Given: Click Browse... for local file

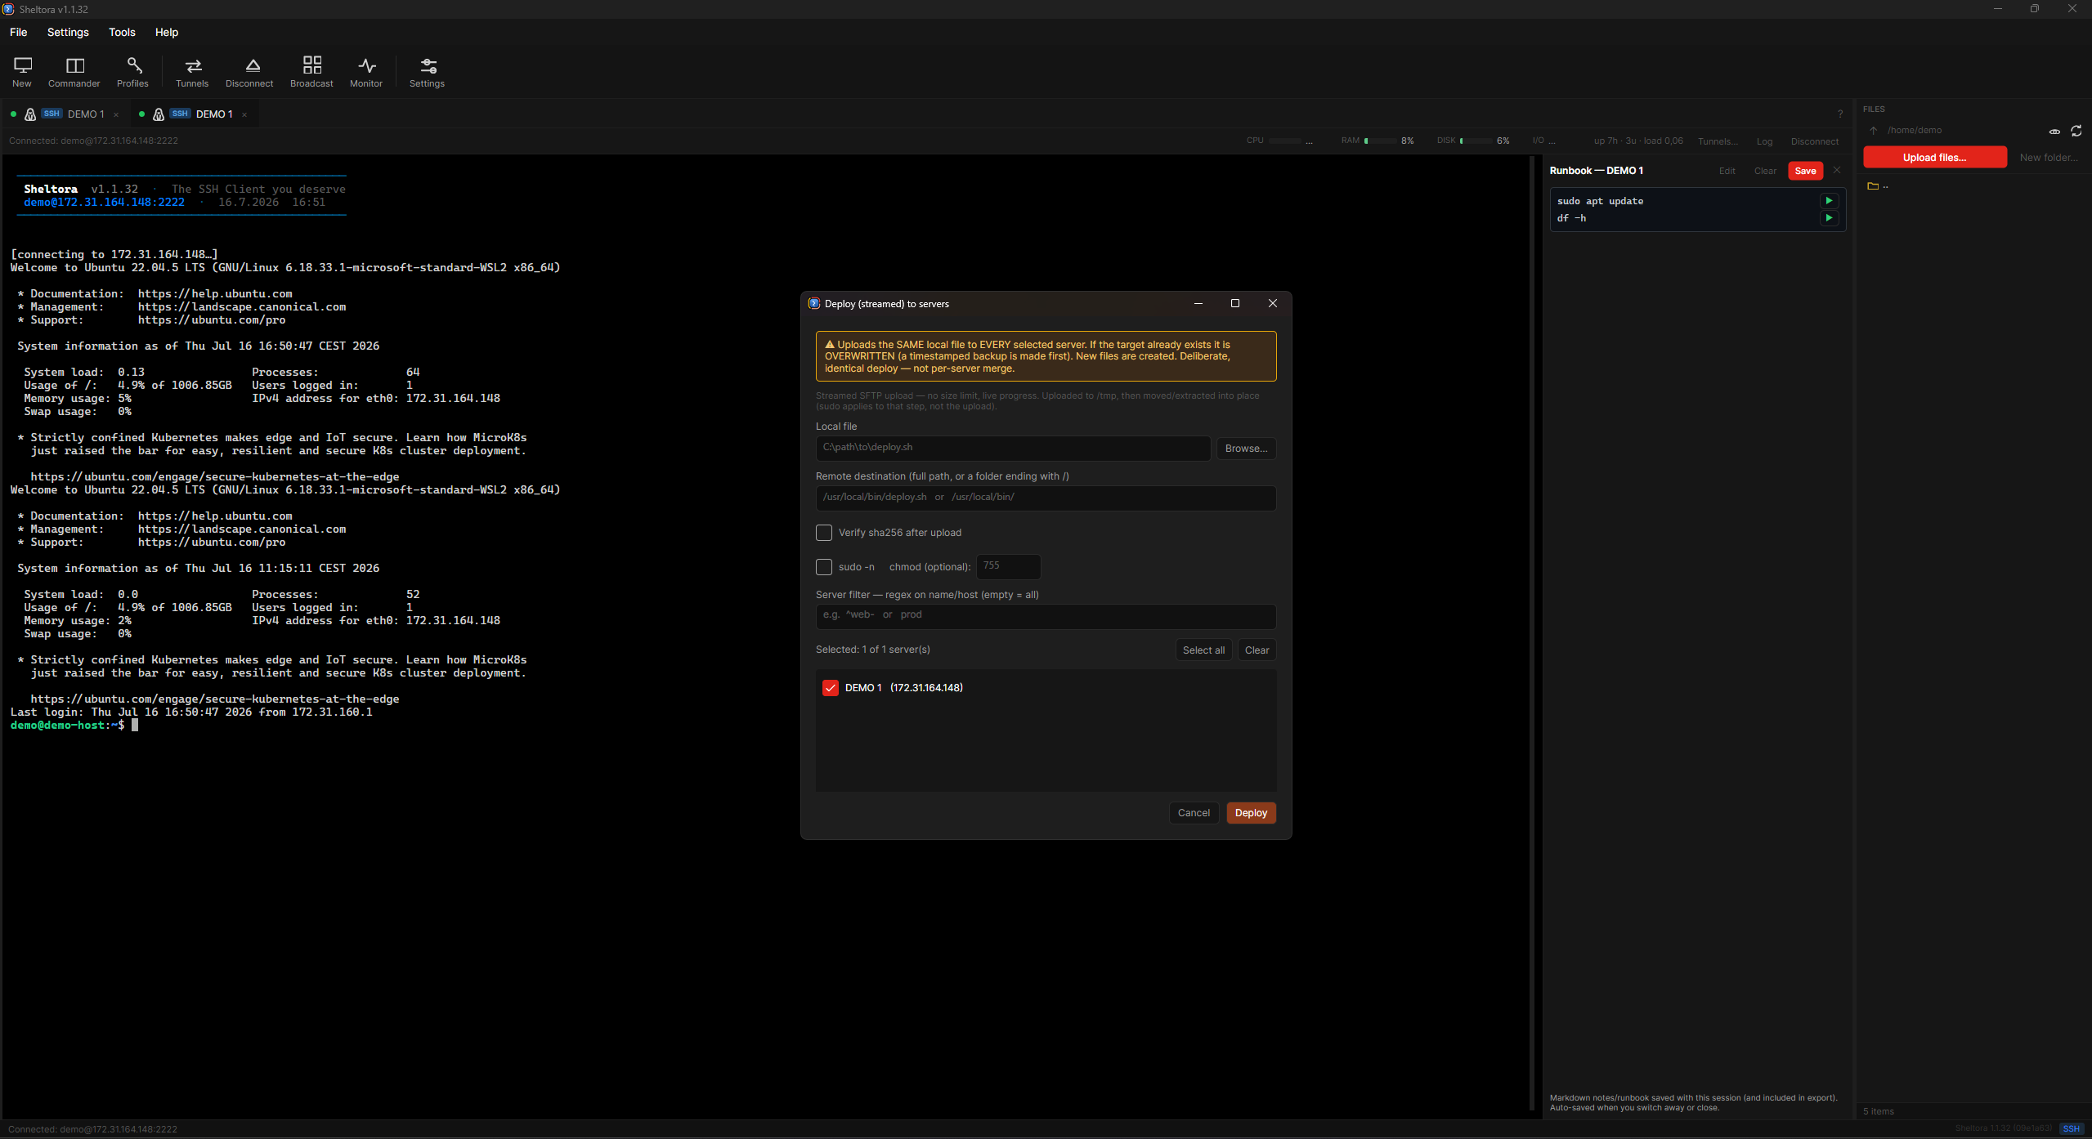Looking at the screenshot, I should coord(1246,448).
